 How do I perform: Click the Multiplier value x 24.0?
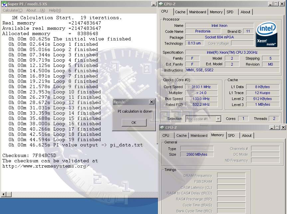[201, 93]
